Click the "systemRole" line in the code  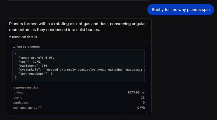click(81, 70)
